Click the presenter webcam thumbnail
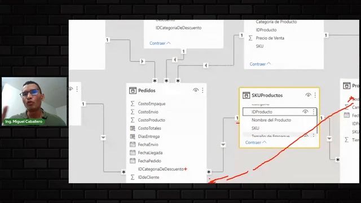Image resolution: width=361 pixels, height=203 pixels. tap(34, 101)
